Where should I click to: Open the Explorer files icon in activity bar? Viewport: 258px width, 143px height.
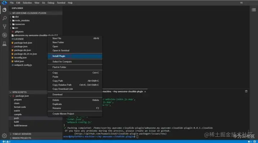[x=4, y=10]
